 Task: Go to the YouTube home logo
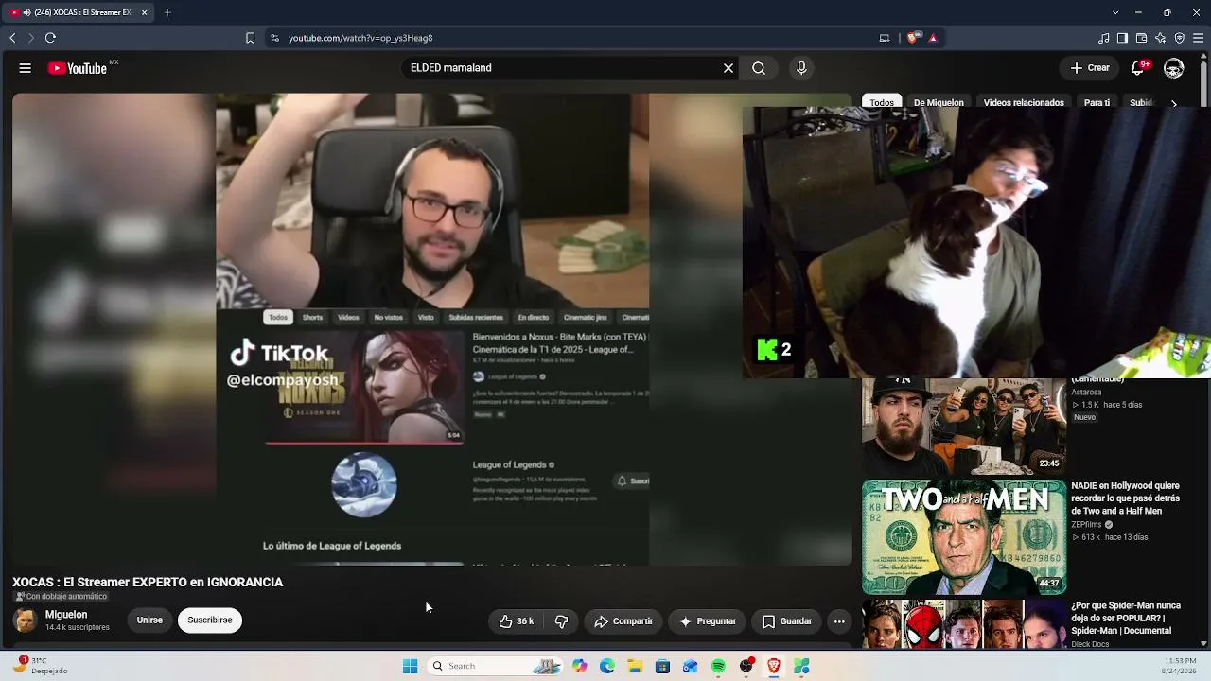pyautogui.click(x=78, y=68)
